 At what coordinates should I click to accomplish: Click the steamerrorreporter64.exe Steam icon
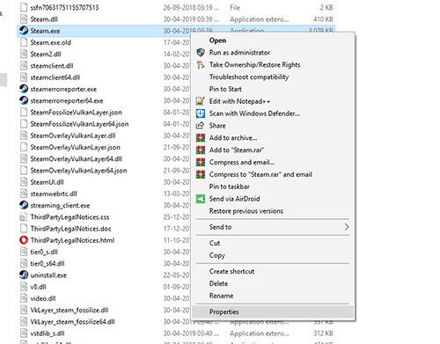[x=24, y=100]
